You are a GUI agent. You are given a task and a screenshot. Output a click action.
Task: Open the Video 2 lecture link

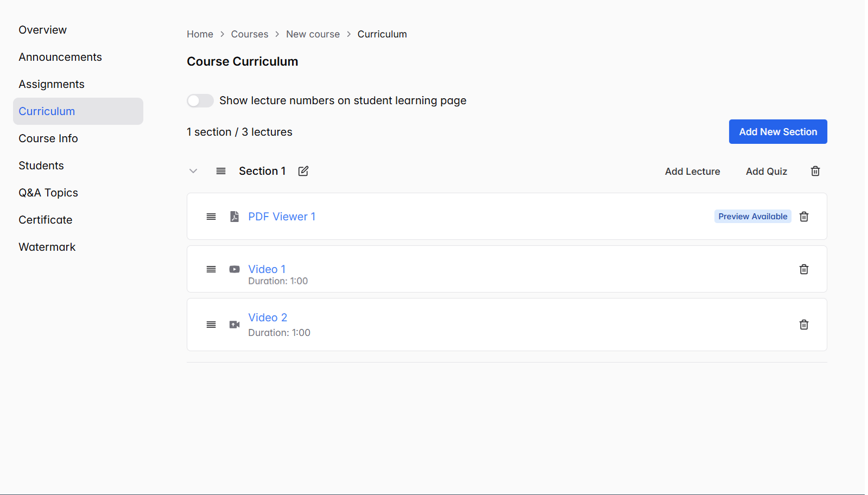click(268, 318)
